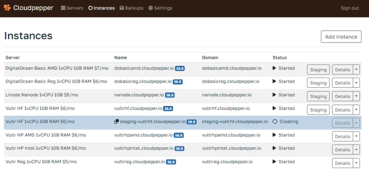Click the 16.0 badge for staging-vultrhf
369x177 pixels.
[192, 122]
